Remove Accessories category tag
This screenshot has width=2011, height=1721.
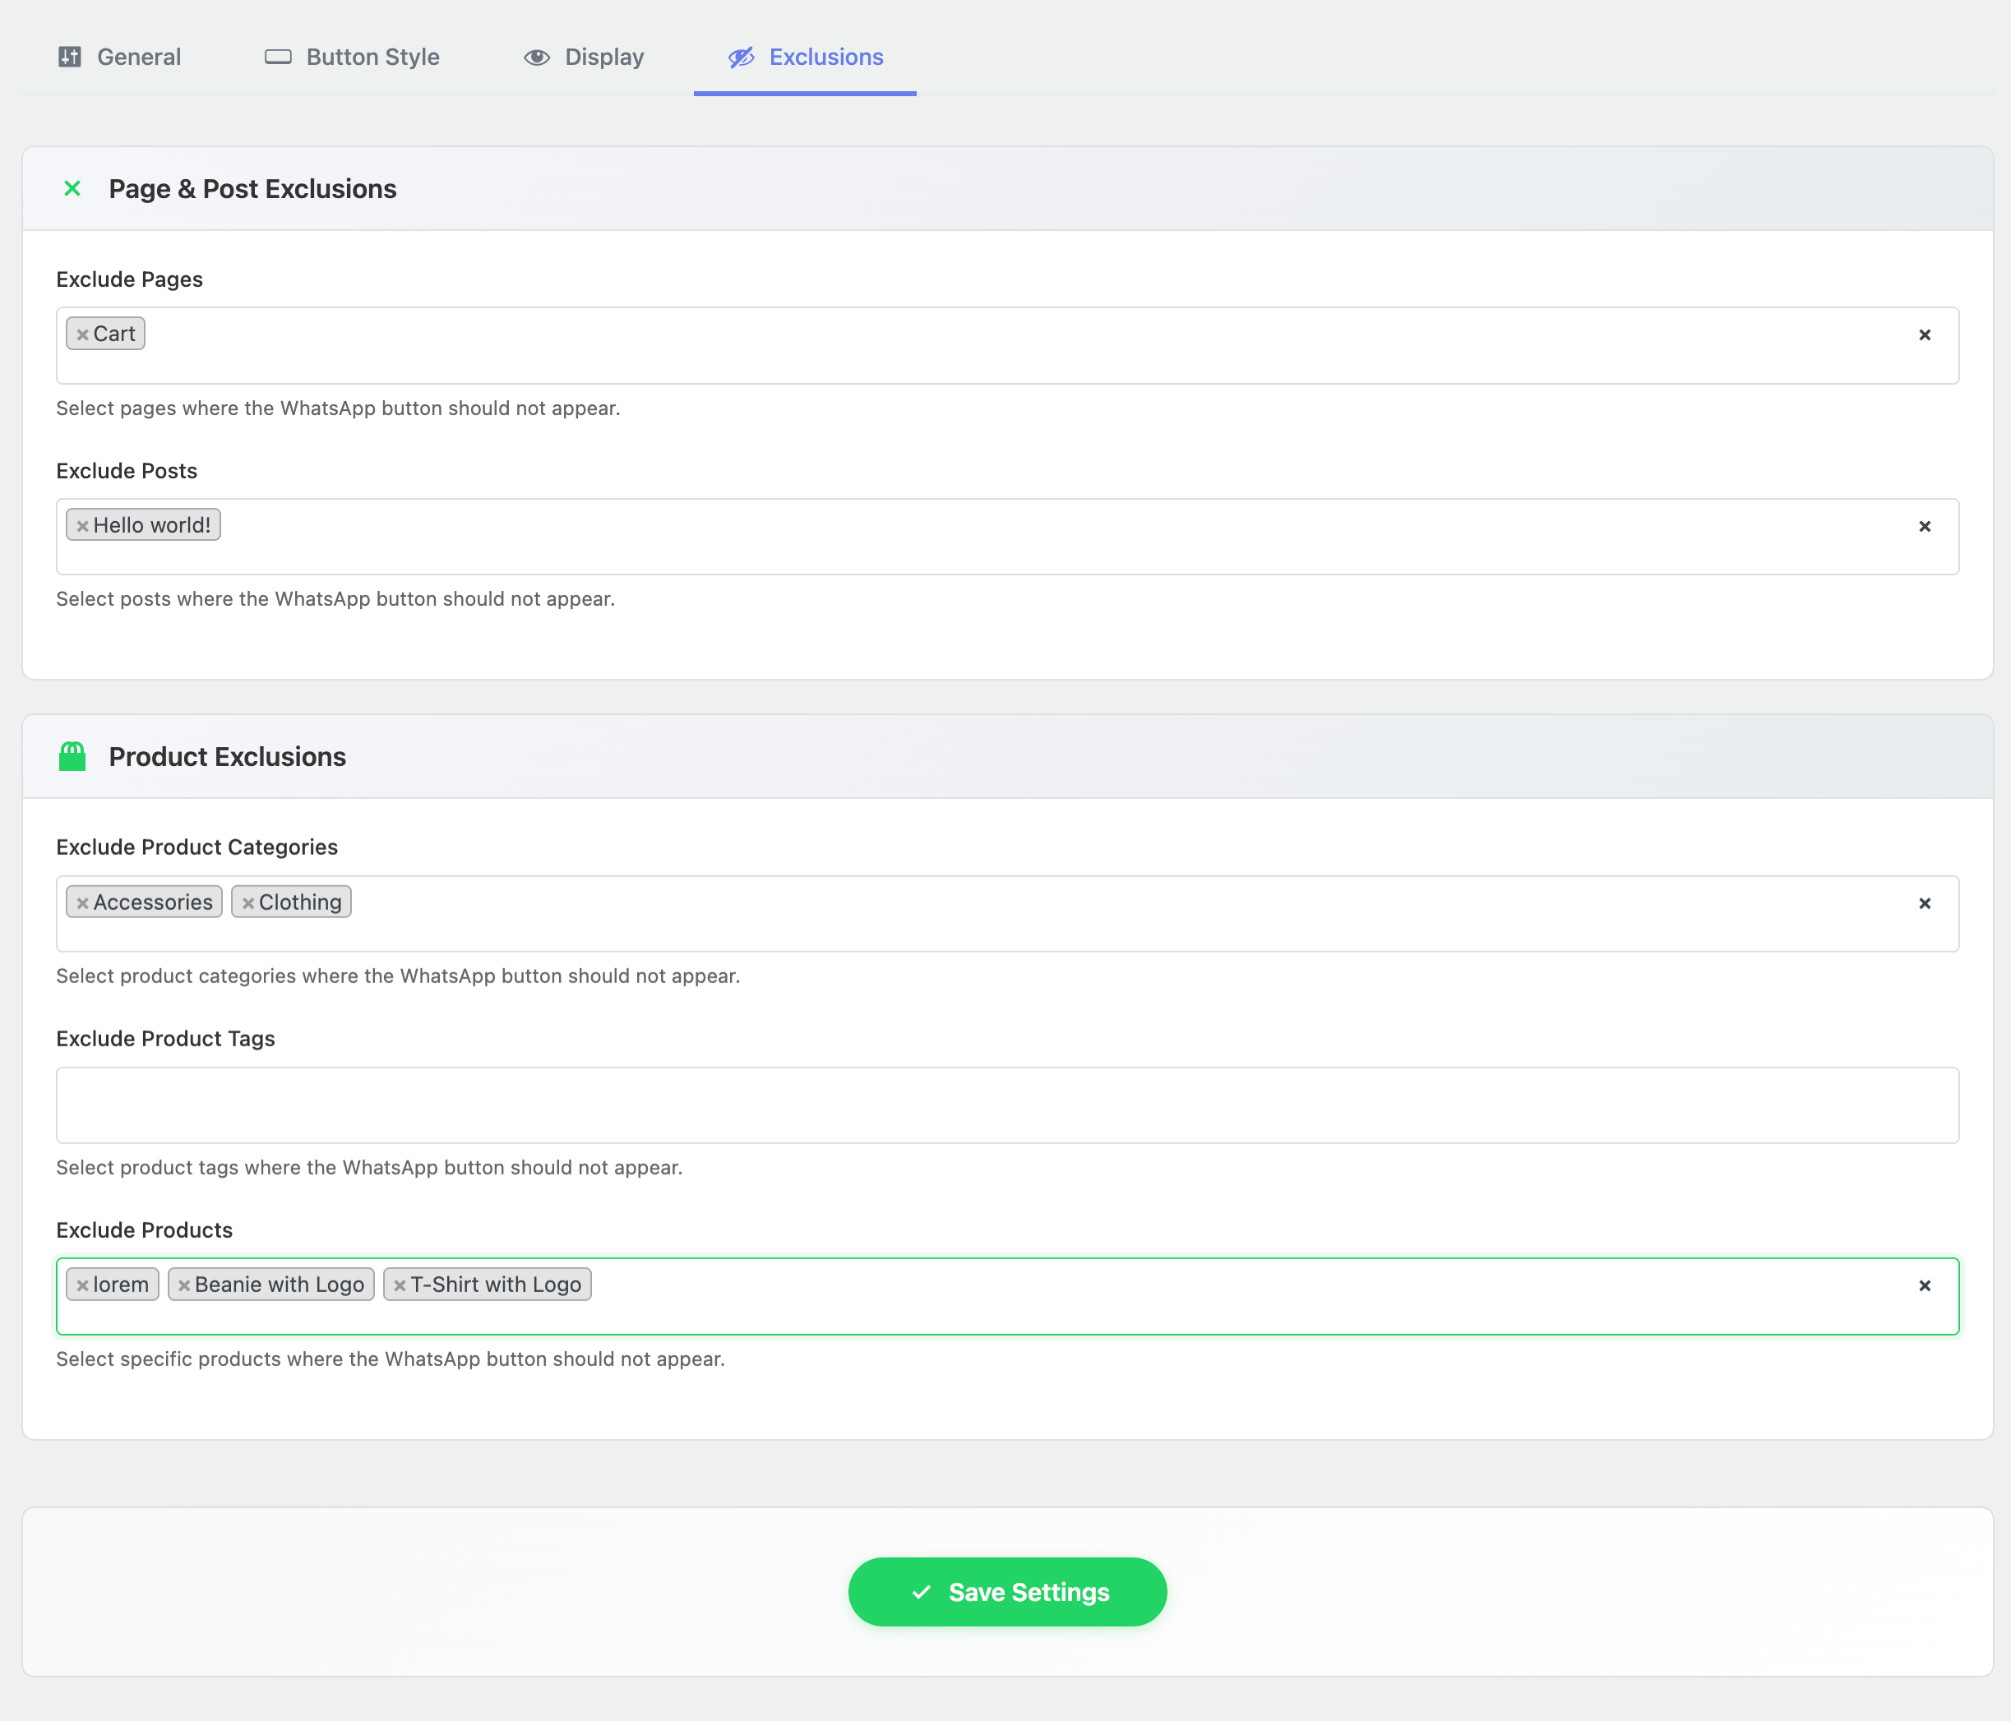[82, 903]
